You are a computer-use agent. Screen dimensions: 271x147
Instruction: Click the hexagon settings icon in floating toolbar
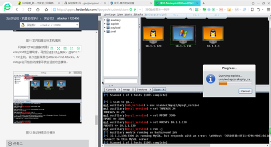tap(78, 48)
